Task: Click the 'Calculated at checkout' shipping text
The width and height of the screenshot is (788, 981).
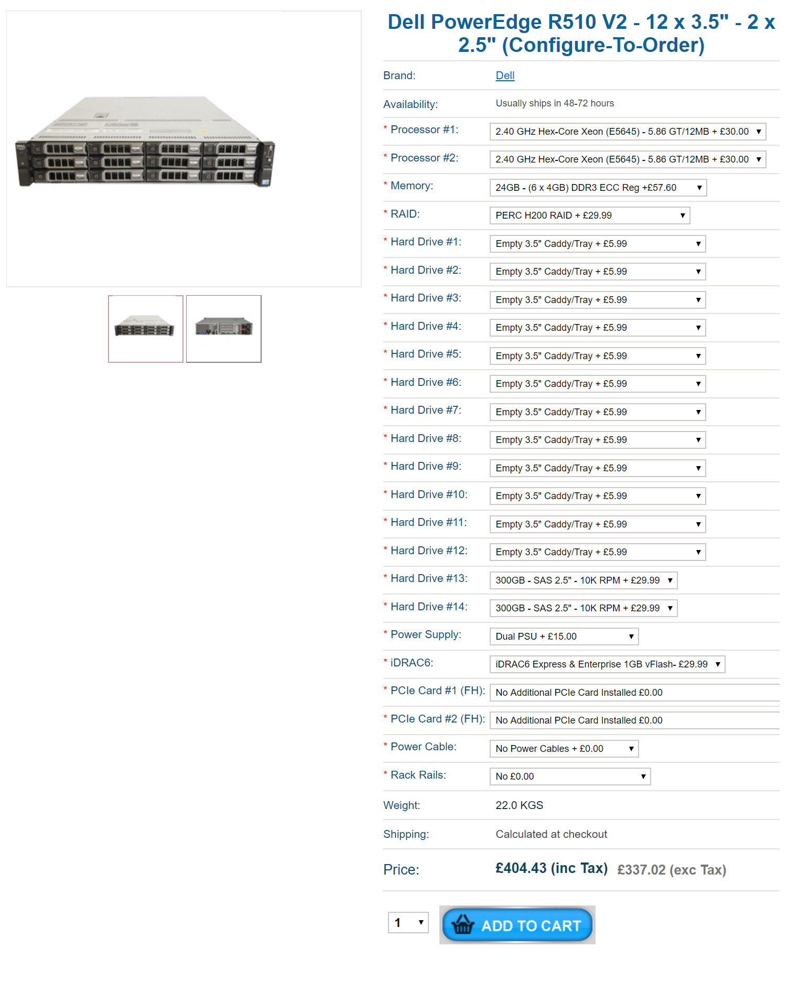Action: [x=551, y=834]
